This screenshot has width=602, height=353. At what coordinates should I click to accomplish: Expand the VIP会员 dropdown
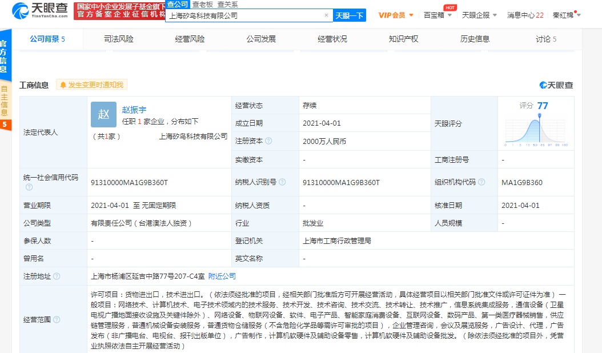click(396, 15)
